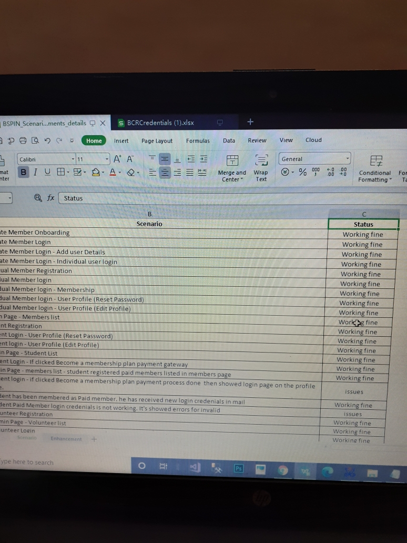Expand the Calibri font name dropdown
The height and width of the screenshot is (543, 407).
click(73, 159)
